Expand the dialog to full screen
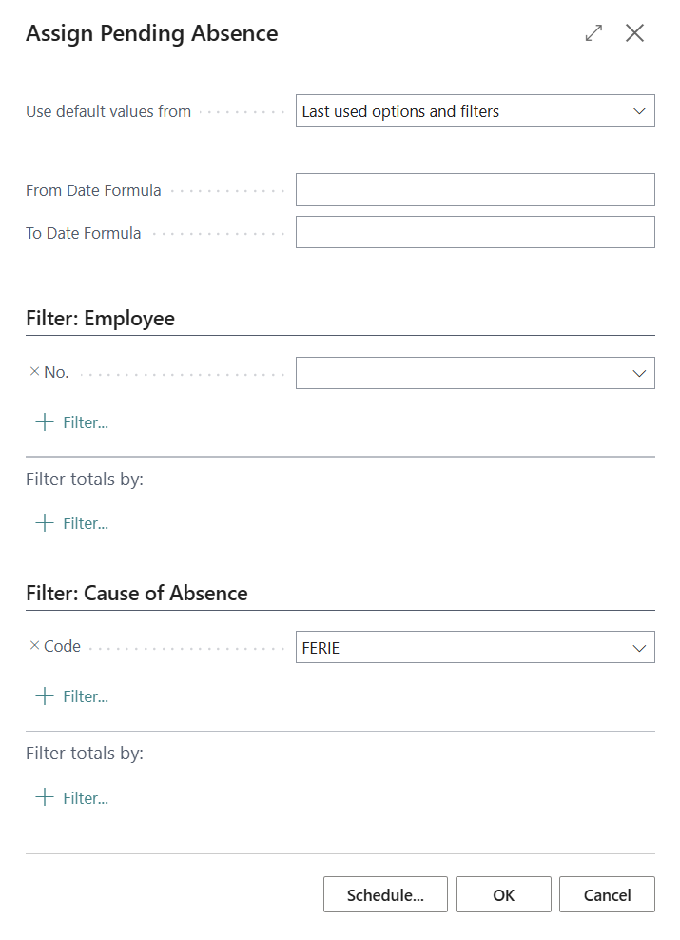The width and height of the screenshot is (680, 940). [593, 33]
